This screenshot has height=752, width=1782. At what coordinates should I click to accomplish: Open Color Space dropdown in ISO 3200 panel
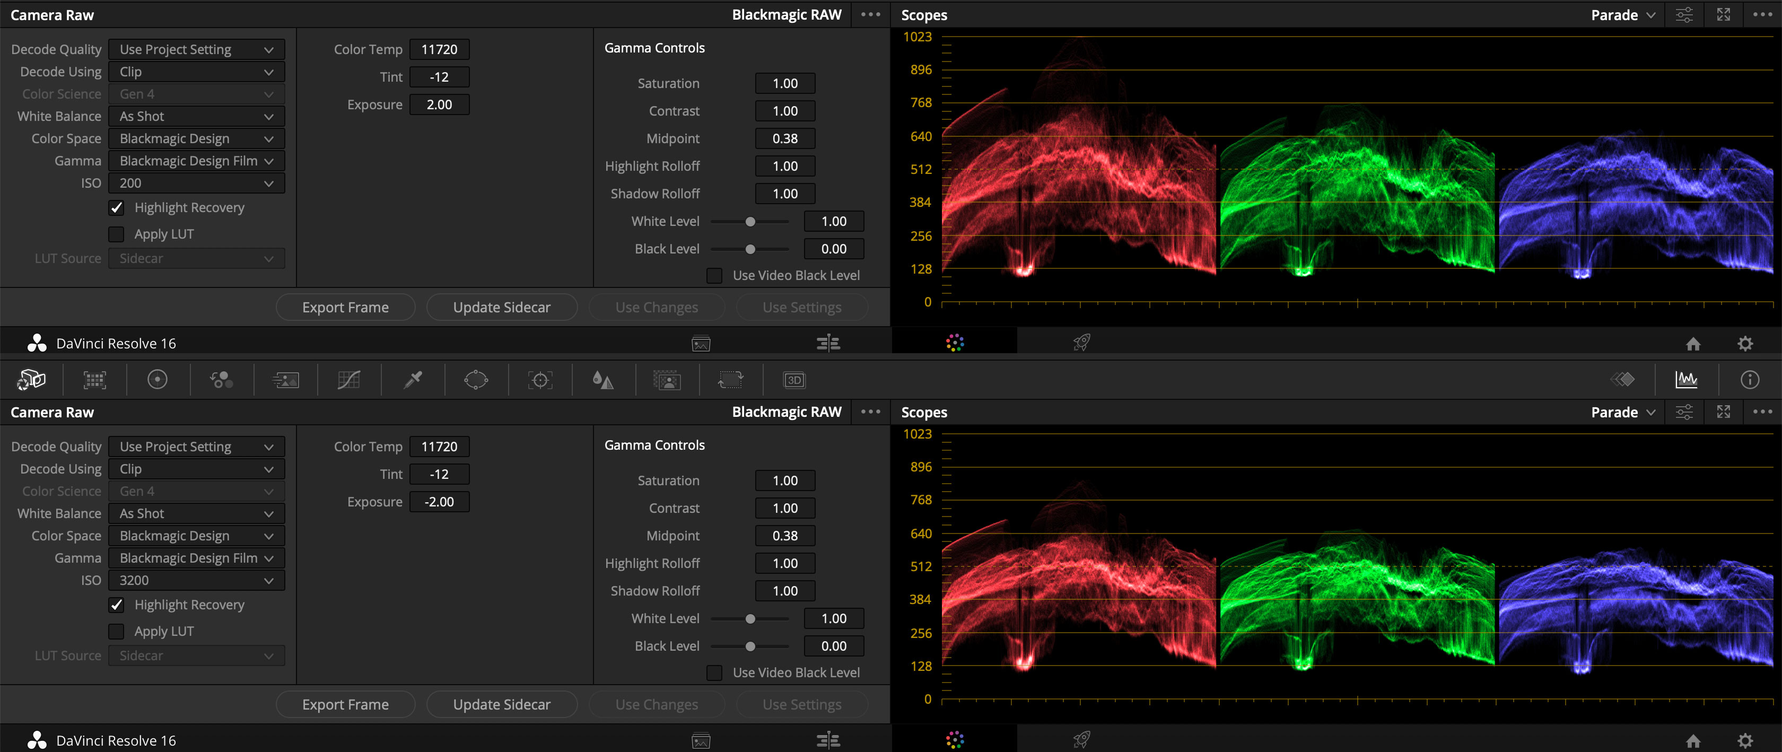click(196, 536)
